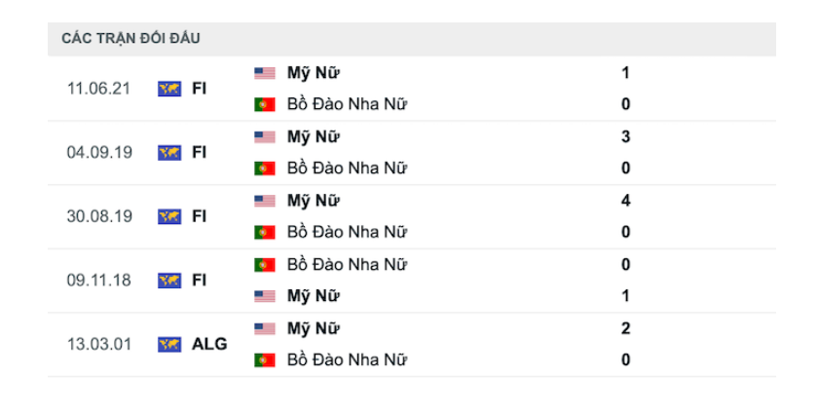
Task: Click the world map icon for 09.11.18 match
Action: click(x=169, y=281)
